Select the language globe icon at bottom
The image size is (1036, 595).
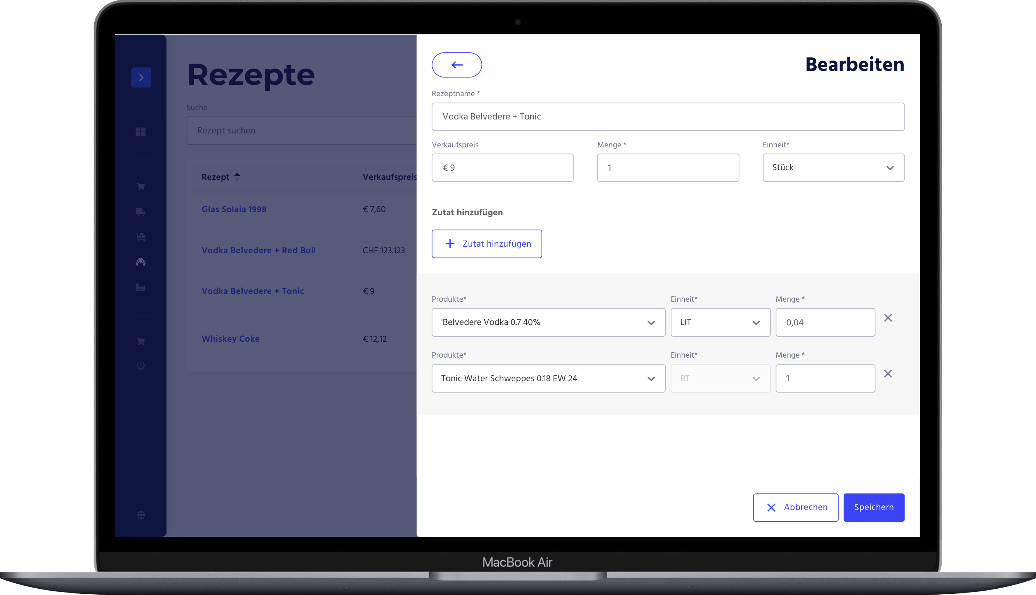tap(141, 515)
